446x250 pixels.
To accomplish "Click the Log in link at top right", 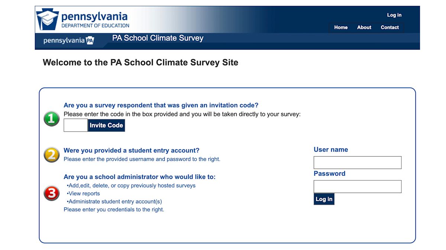I will click(394, 15).
